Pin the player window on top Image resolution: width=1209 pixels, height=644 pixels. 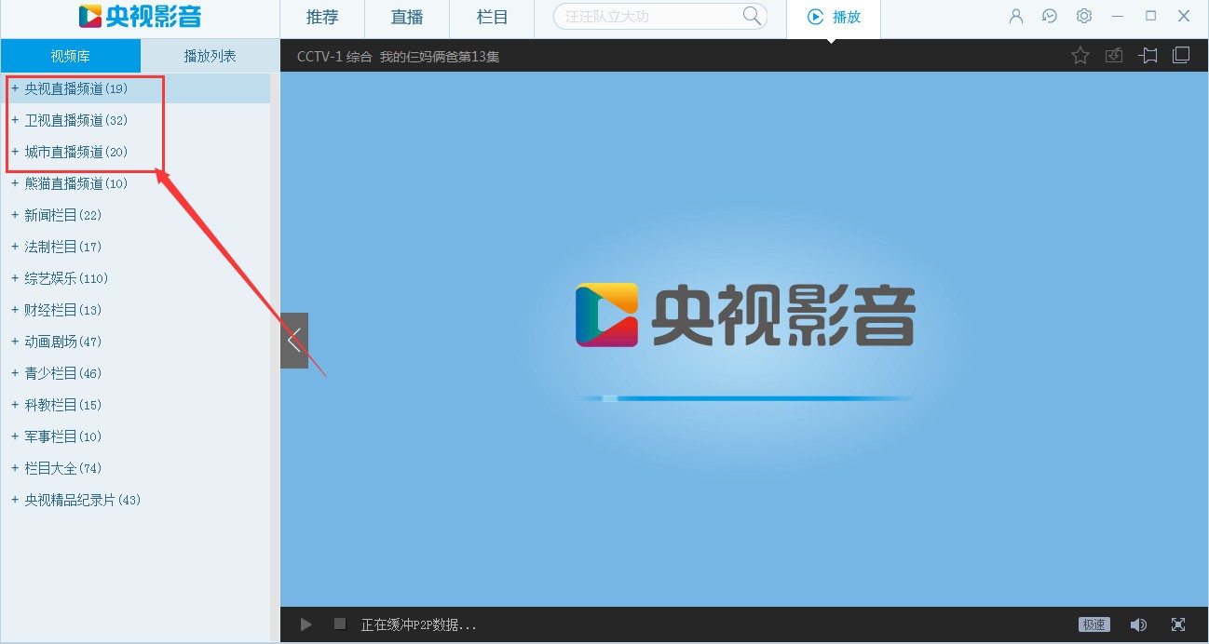(x=1148, y=56)
